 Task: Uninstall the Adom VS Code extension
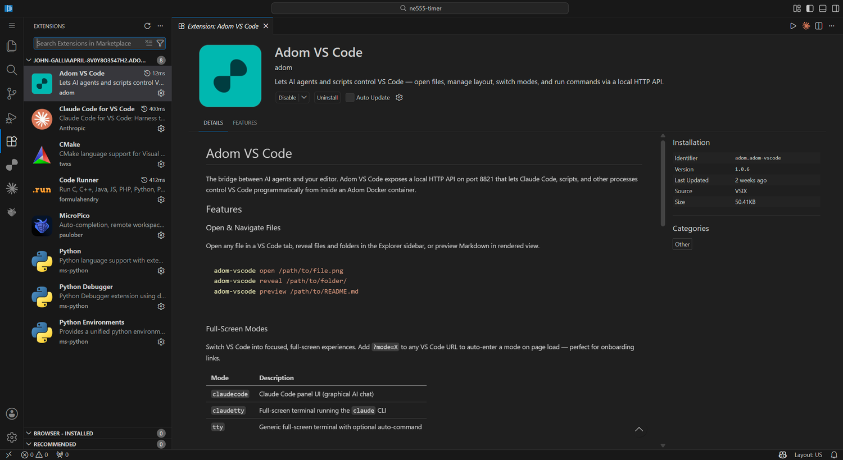pos(327,98)
